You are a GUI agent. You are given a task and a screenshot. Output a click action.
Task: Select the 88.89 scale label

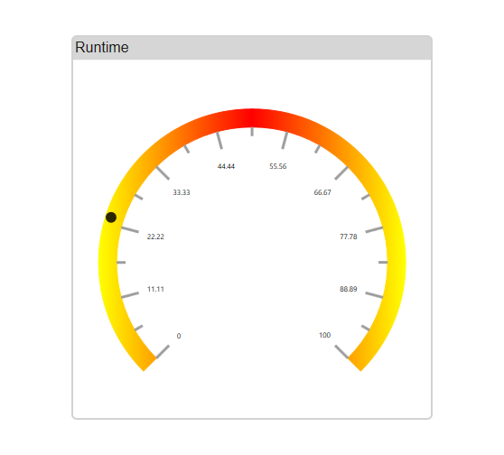[349, 289]
